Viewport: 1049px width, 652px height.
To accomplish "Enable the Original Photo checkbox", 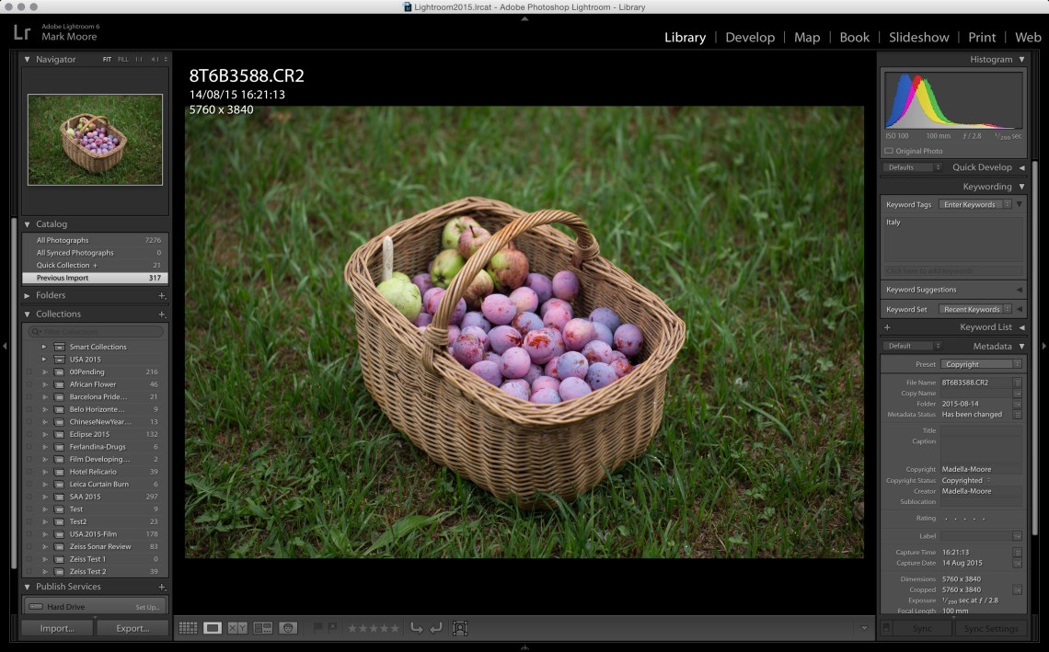I will [889, 151].
